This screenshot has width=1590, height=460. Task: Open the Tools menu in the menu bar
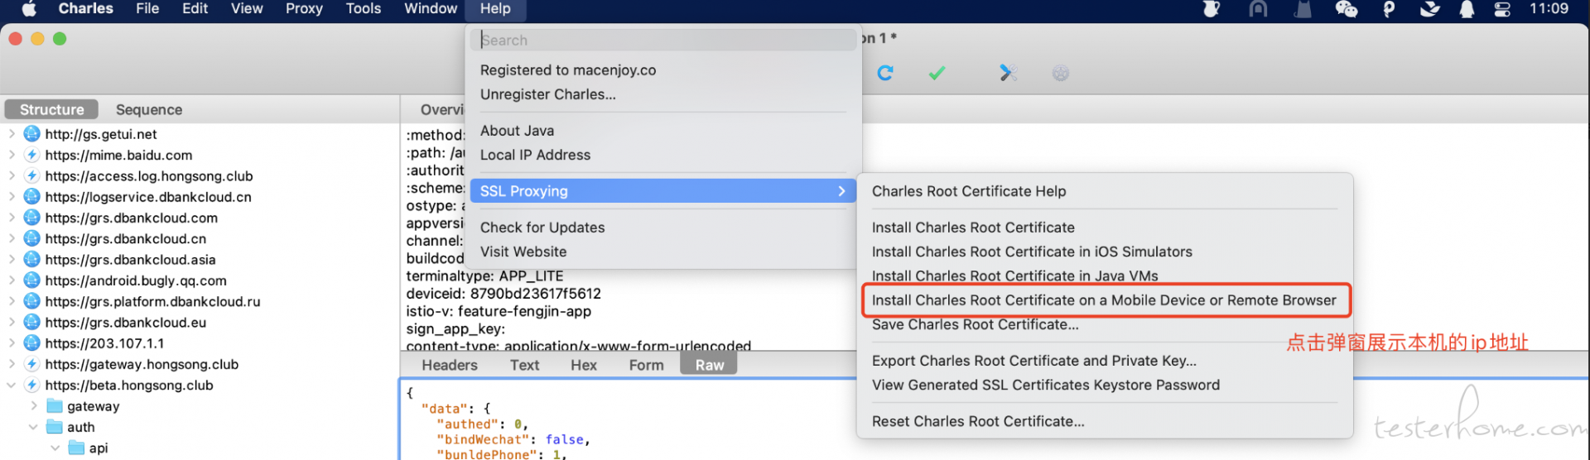click(x=364, y=9)
